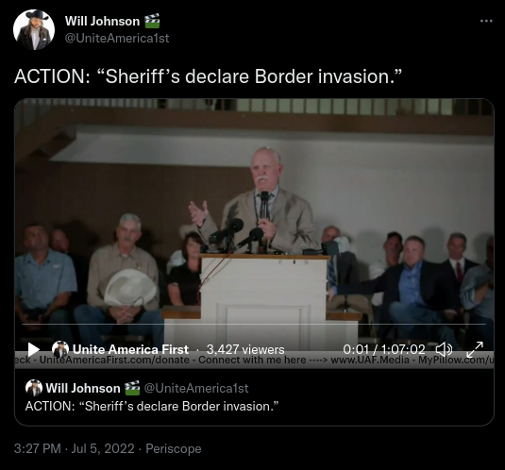Click Will Johnson's profile avatar at top
This screenshot has height=470, width=505.
coord(34,29)
